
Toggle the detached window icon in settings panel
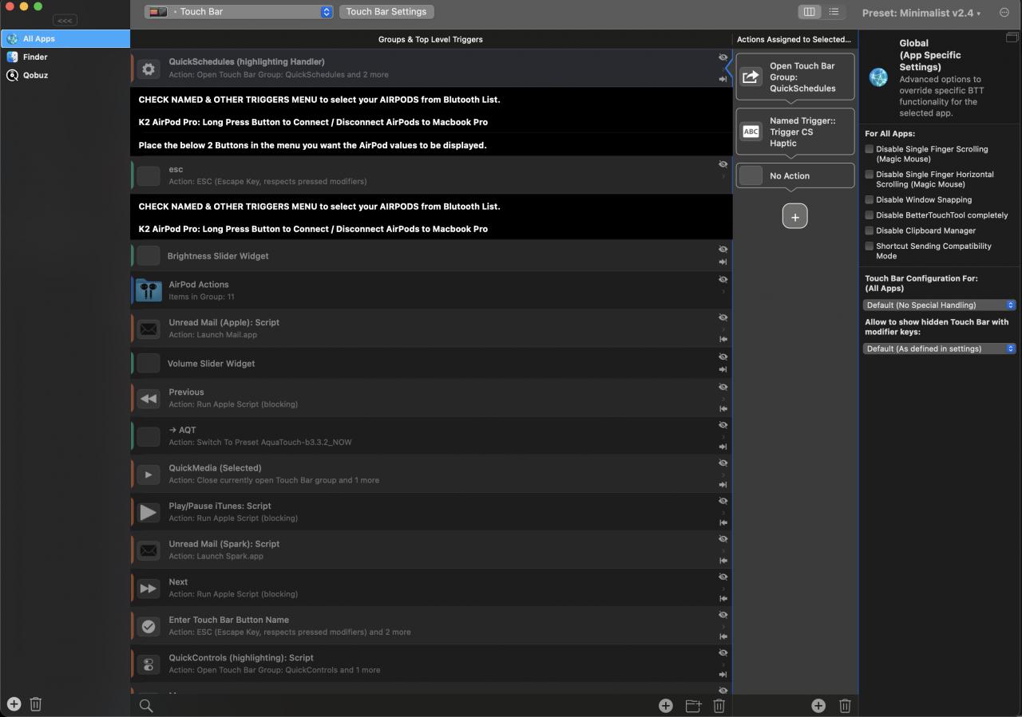(x=1012, y=37)
